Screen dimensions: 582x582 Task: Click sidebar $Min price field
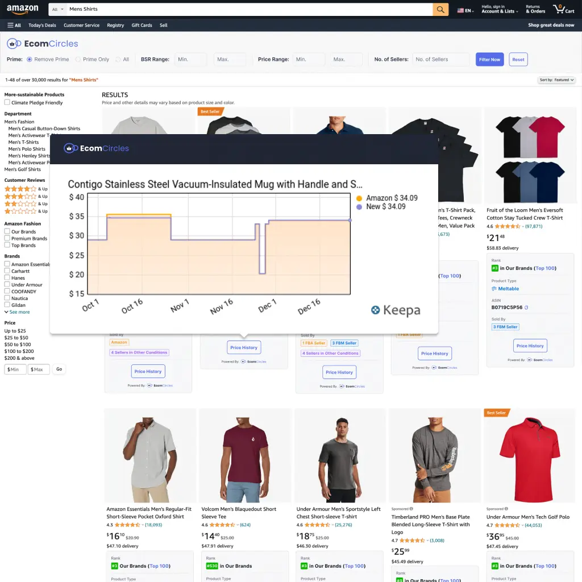point(15,369)
